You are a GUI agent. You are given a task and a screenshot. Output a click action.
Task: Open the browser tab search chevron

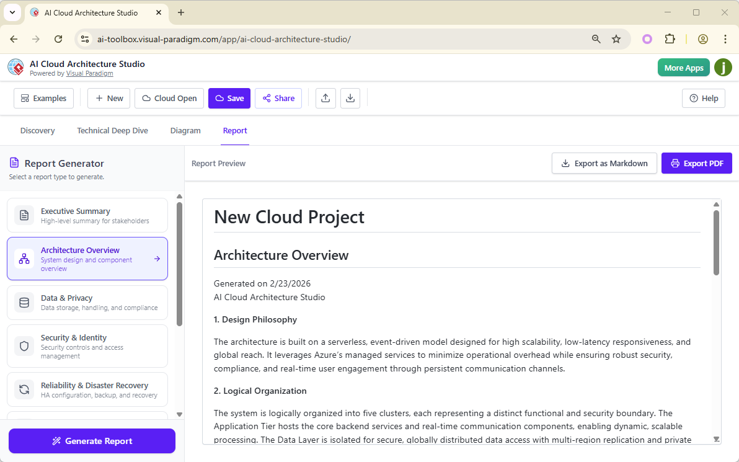point(12,12)
